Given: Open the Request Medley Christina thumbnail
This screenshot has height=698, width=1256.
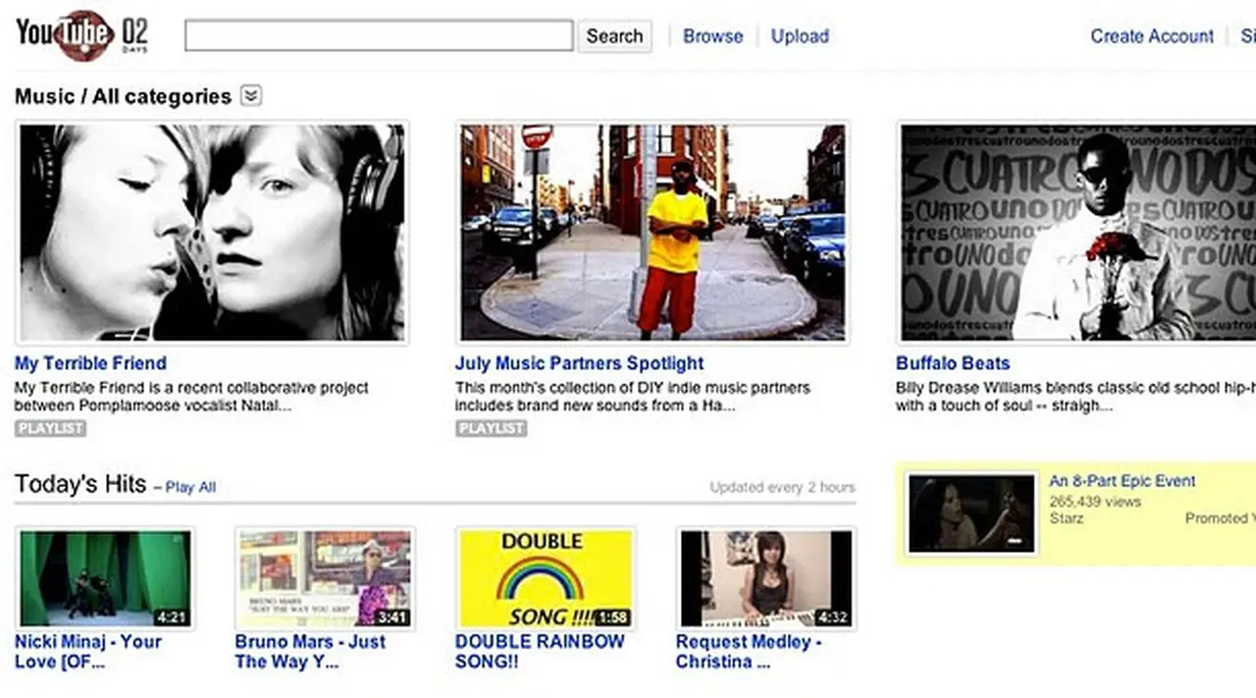Looking at the screenshot, I should point(766,578).
